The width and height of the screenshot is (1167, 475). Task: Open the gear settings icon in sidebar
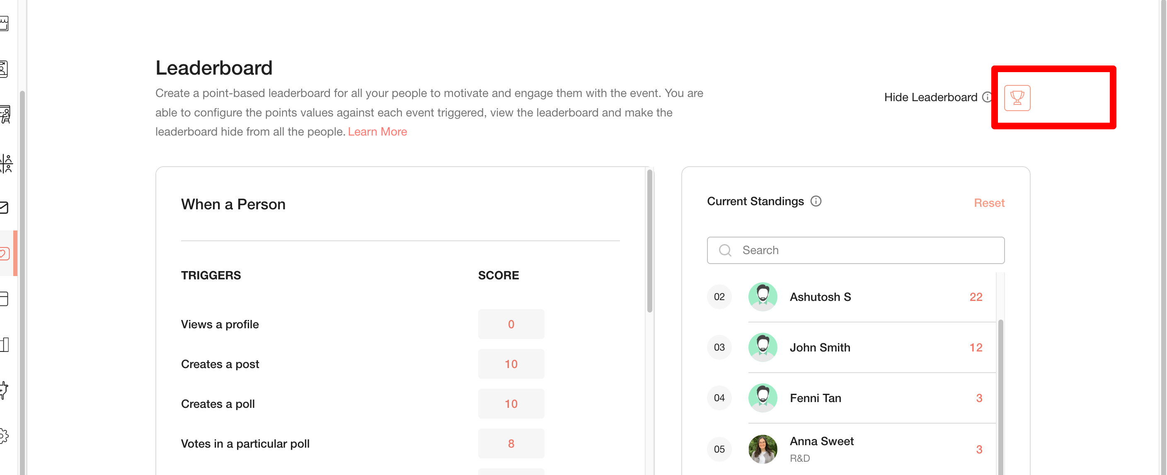(4, 436)
